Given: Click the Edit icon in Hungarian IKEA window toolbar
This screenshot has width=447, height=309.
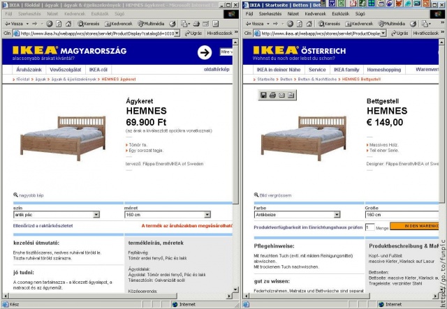Looking at the screenshot, I should tap(206, 24).
